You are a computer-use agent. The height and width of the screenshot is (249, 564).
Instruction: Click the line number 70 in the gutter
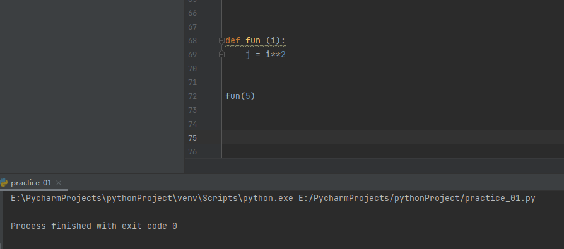(x=192, y=69)
